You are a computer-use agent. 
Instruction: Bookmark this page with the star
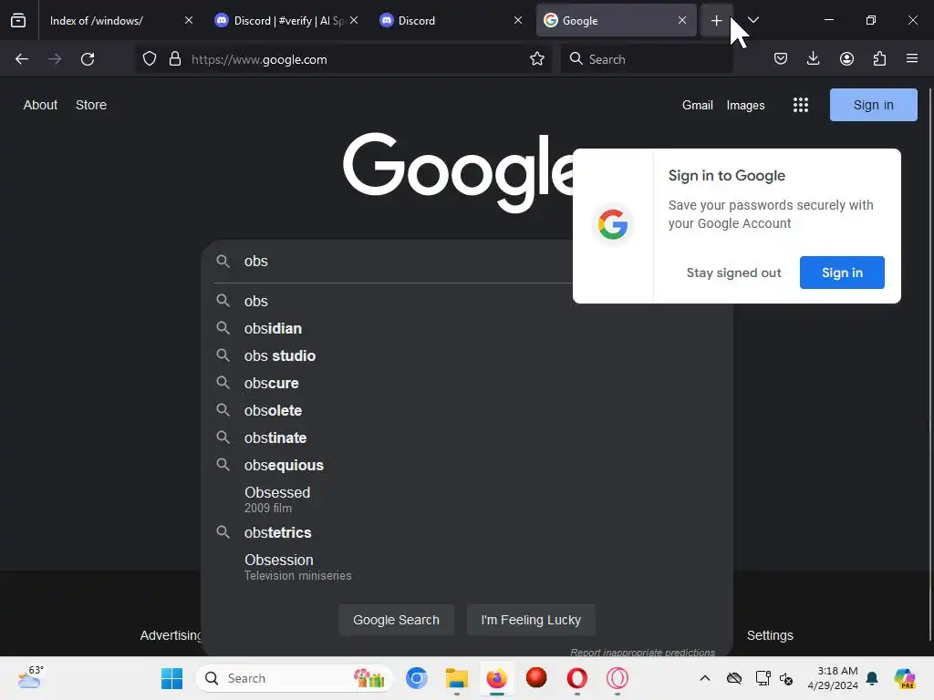coord(537,59)
